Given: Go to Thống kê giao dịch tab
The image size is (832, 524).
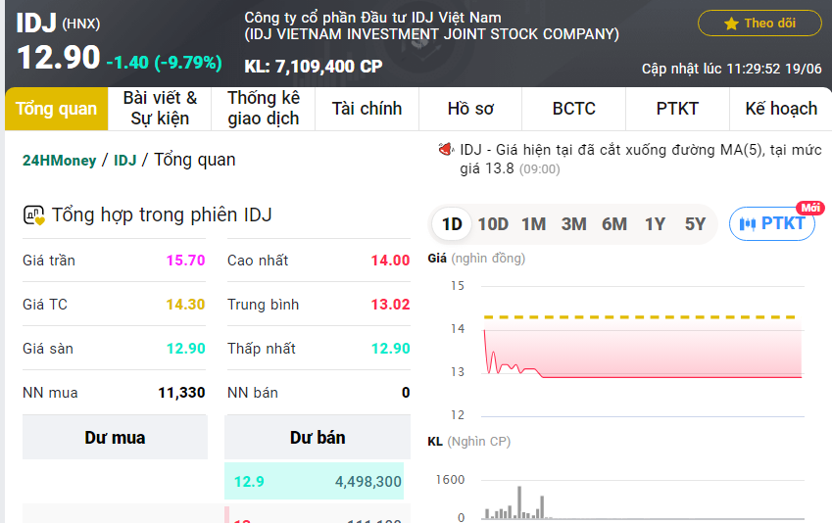Looking at the screenshot, I should (264, 109).
